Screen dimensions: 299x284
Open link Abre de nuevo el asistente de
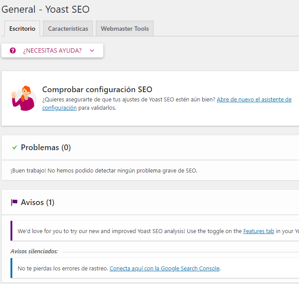click(x=254, y=99)
